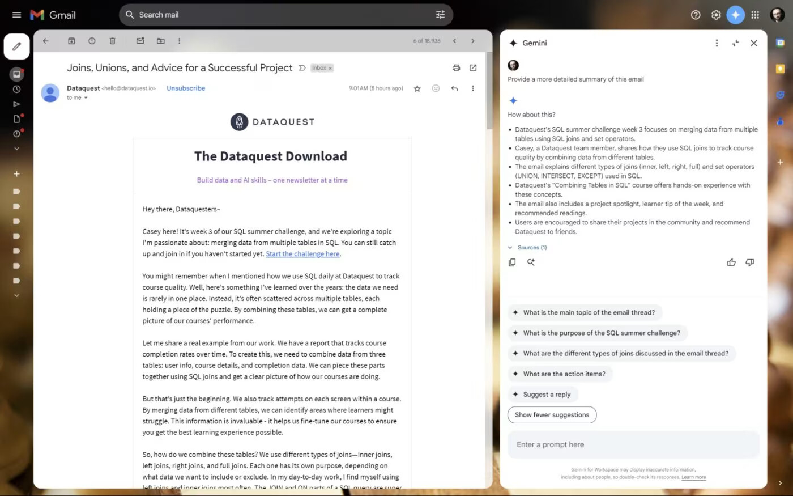
Task: Click the Unsubscribe link
Action: (186, 88)
